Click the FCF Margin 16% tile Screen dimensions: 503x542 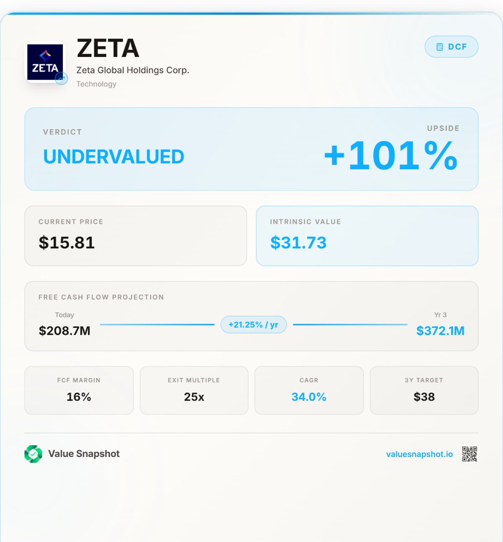79,390
